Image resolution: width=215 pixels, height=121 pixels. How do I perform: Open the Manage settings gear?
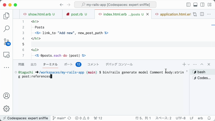6,109
